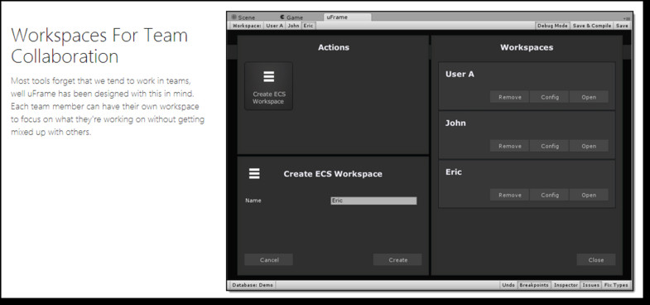Open the window options menu at top-right corner
The width and height of the screenshot is (650, 305).
(x=627, y=18)
